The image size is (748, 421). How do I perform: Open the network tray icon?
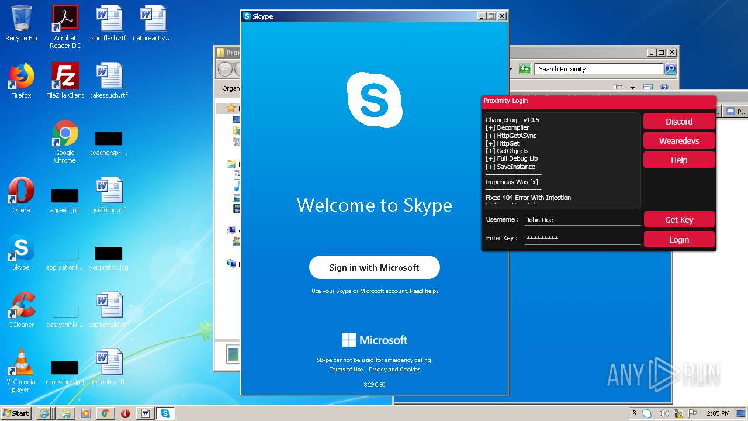pyautogui.click(x=678, y=413)
